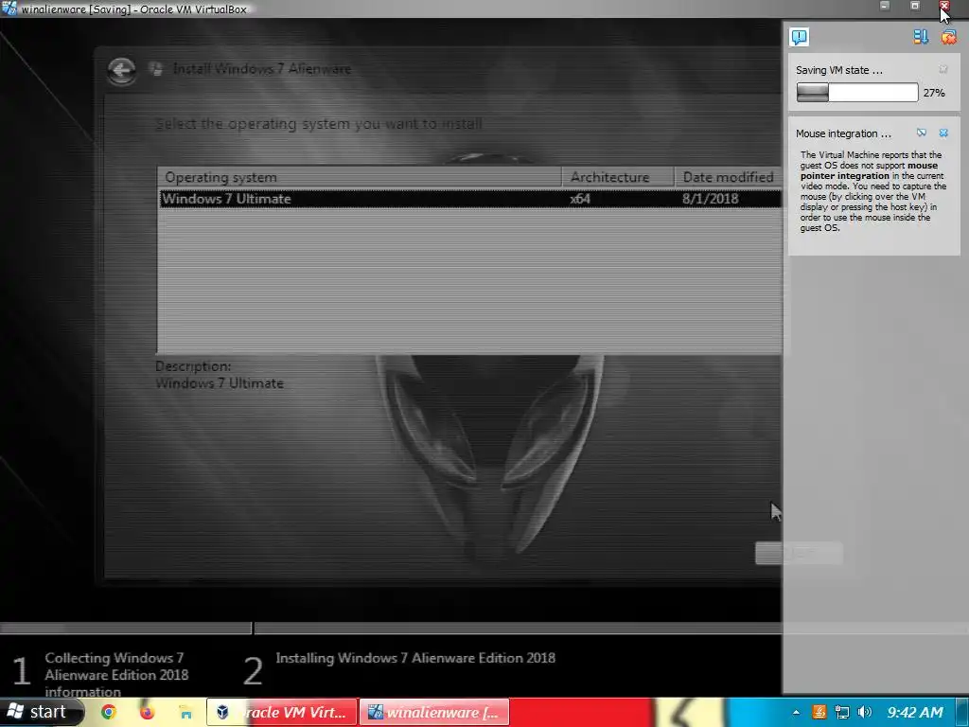Maximize the winalienware VirtualBox window
Image resolution: width=969 pixels, height=727 pixels.
coord(915,7)
